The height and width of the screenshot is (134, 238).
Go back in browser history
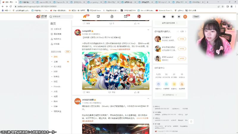point(3,7)
